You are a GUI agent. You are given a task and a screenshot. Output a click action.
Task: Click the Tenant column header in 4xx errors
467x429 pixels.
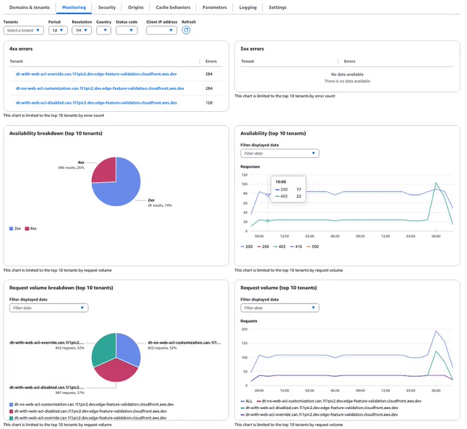pos(16,61)
